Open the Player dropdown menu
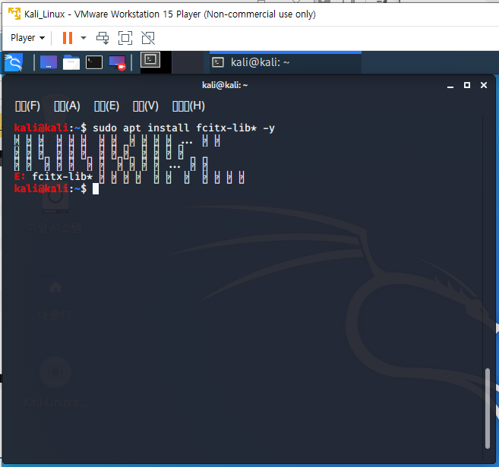Screen dimensions: 499x467 pos(27,38)
